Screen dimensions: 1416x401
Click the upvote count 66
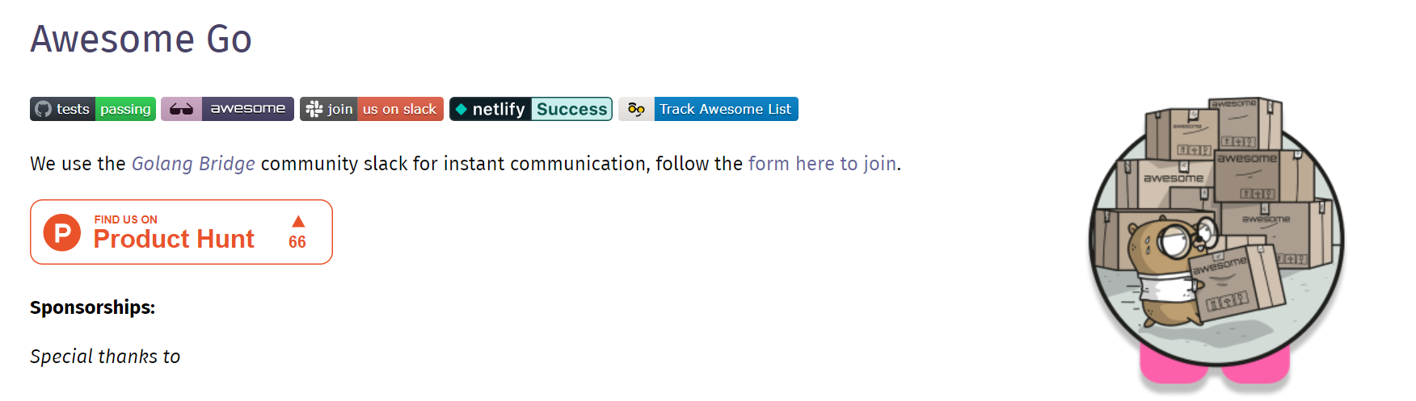(297, 241)
